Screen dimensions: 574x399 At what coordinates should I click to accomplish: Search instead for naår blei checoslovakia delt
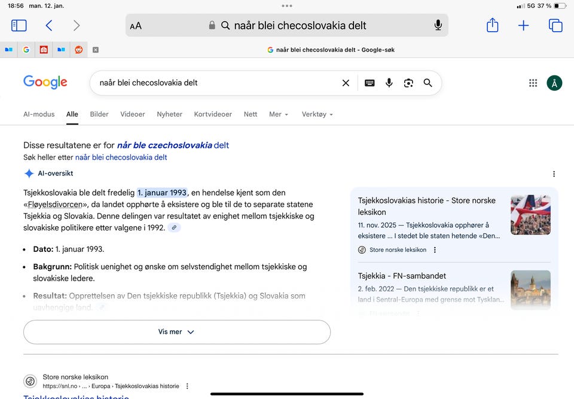[x=121, y=157]
